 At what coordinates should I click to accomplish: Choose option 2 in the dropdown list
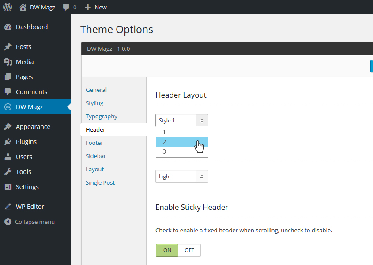[182, 142]
